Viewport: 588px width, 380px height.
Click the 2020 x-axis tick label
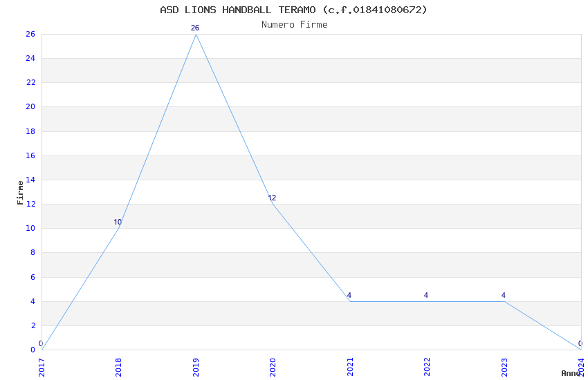pyautogui.click(x=273, y=368)
